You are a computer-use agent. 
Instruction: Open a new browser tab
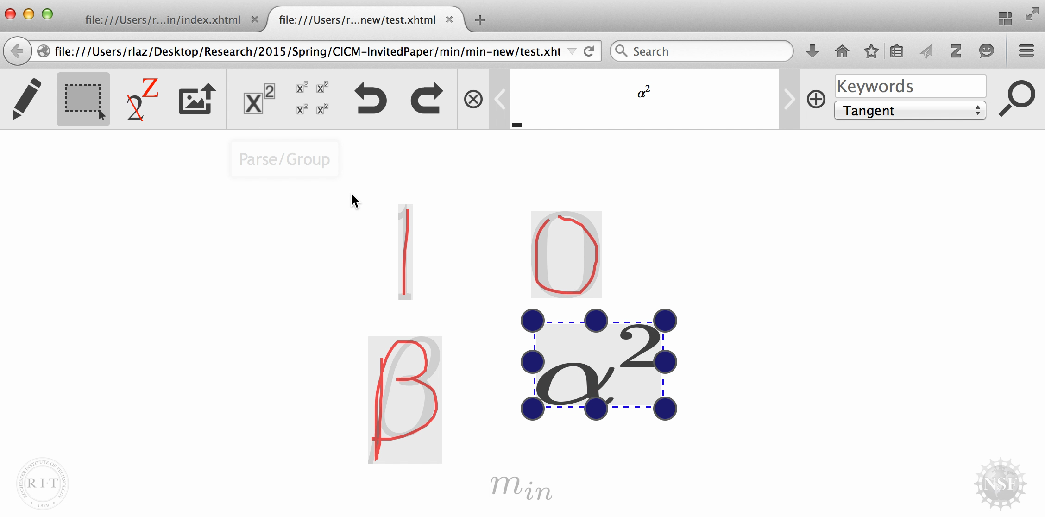(480, 20)
